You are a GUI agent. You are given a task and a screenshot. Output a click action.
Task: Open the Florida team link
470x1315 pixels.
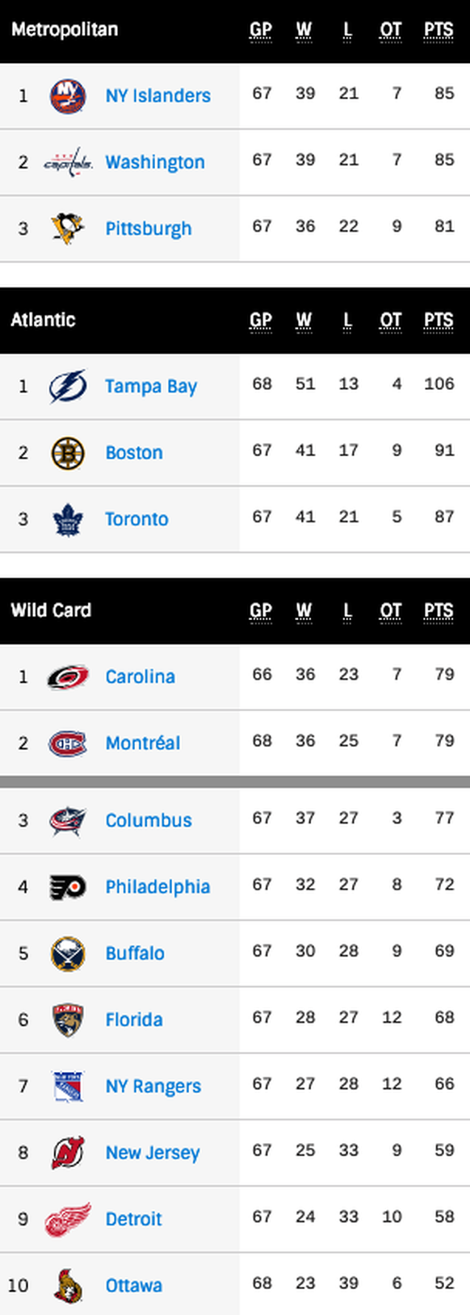point(134,1020)
